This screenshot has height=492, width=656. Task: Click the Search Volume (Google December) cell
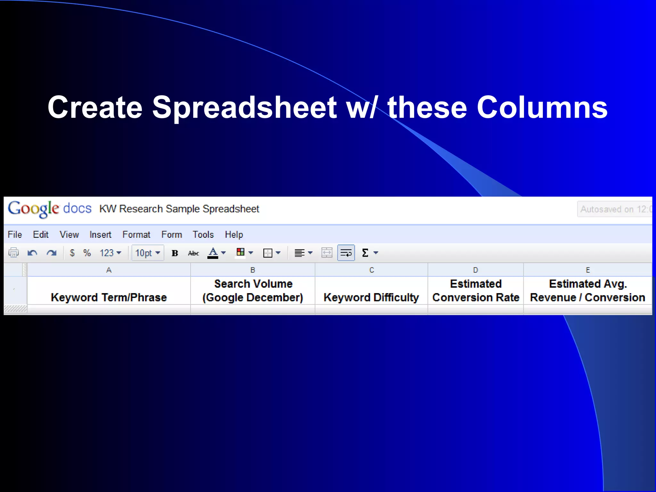click(253, 291)
